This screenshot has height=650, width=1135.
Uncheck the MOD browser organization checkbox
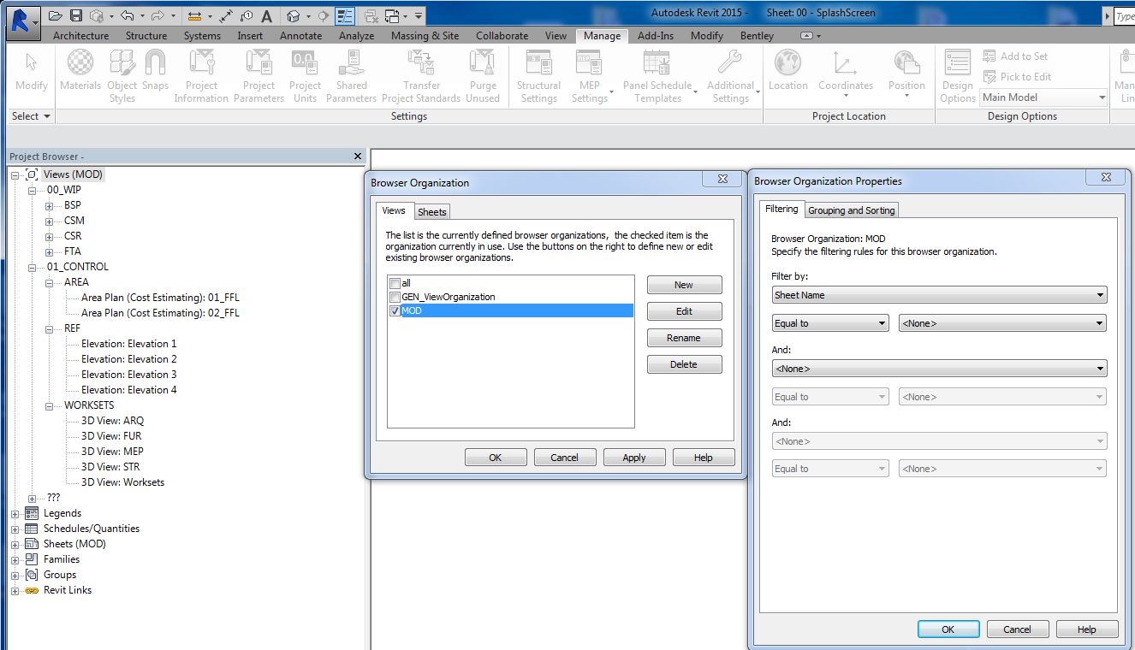(395, 310)
